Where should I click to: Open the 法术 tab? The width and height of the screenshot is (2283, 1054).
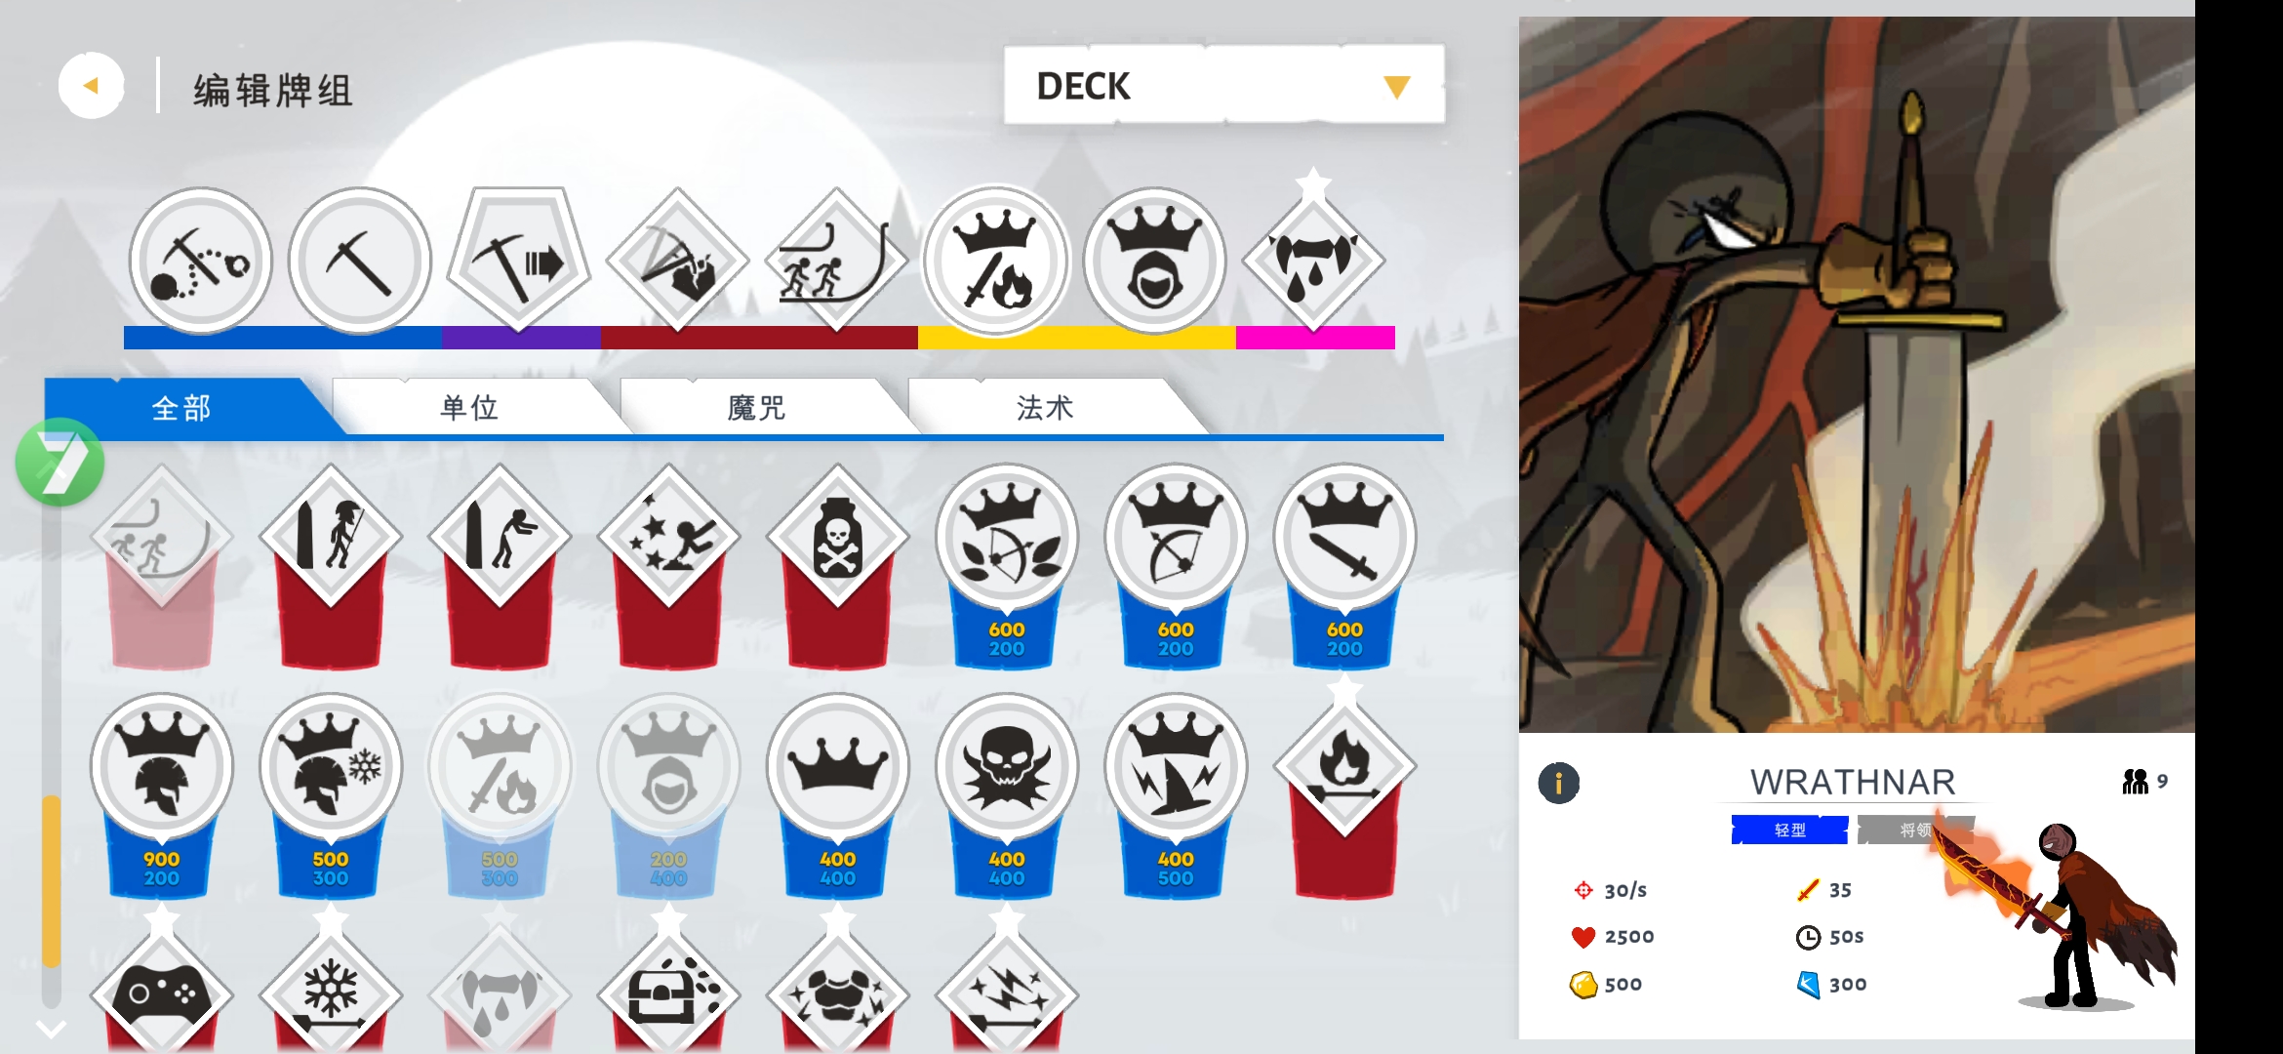tap(1044, 407)
